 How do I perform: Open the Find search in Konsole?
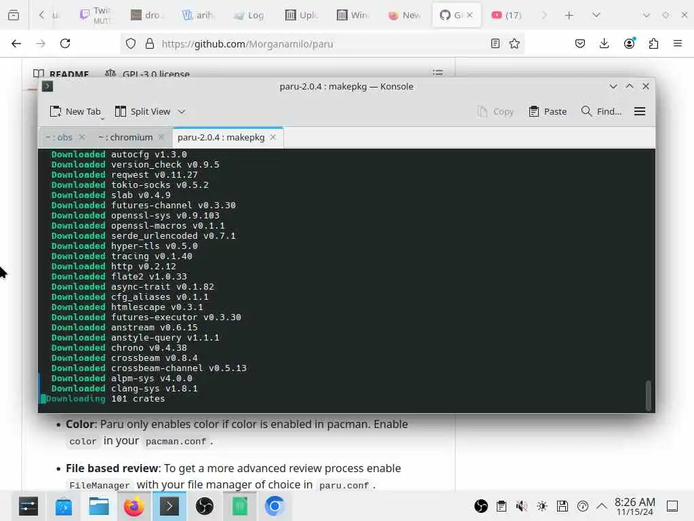click(601, 112)
